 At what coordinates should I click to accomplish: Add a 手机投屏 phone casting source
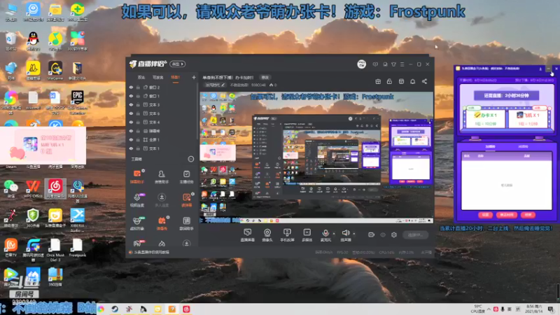point(287,235)
